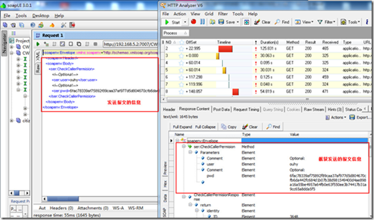The width and height of the screenshot is (374, 220).
Task: Click the red stop recording icon
Action: point(193,21)
